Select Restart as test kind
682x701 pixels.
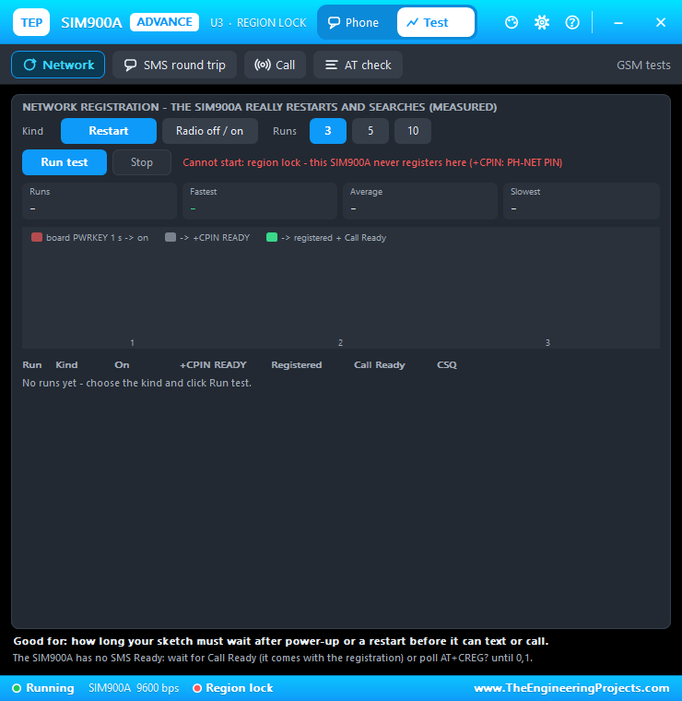point(109,131)
